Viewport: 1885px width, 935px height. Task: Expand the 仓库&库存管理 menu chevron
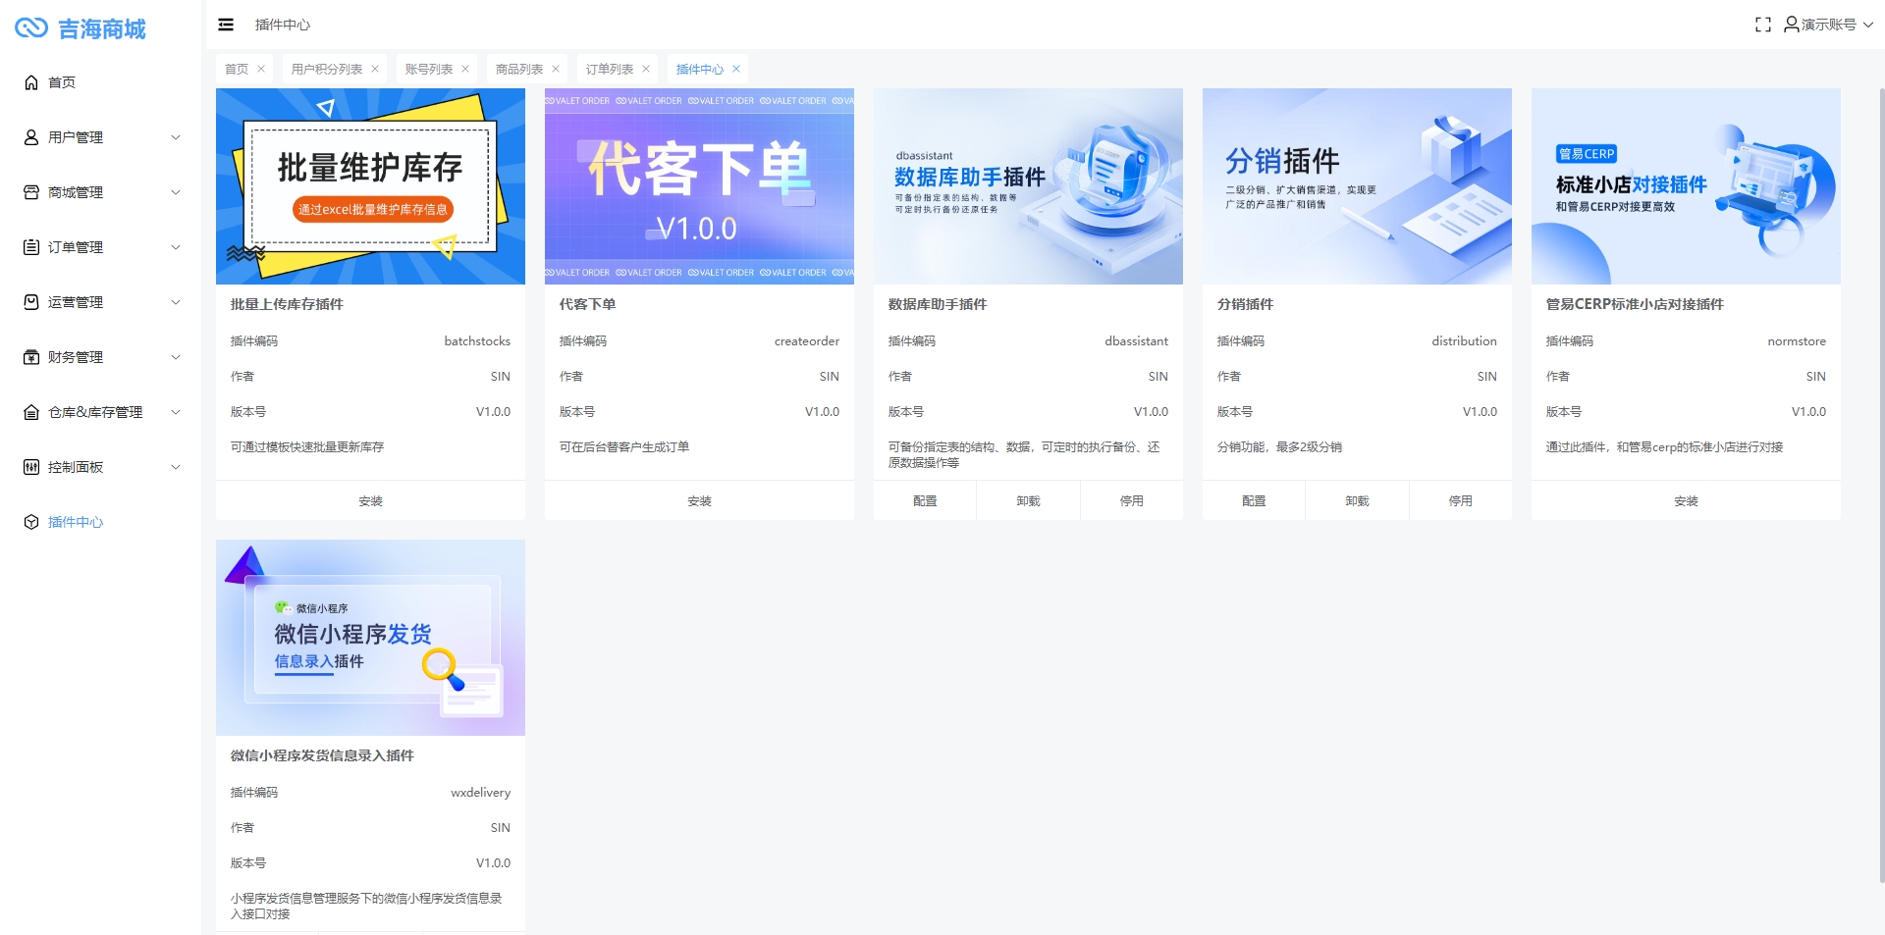(176, 412)
